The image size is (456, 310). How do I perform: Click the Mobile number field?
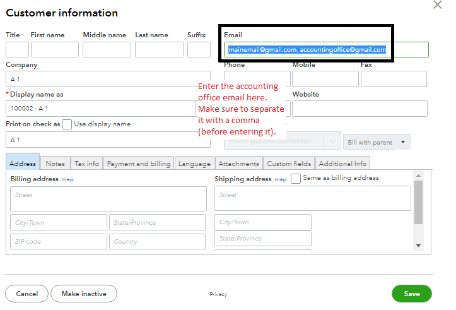pos(325,79)
